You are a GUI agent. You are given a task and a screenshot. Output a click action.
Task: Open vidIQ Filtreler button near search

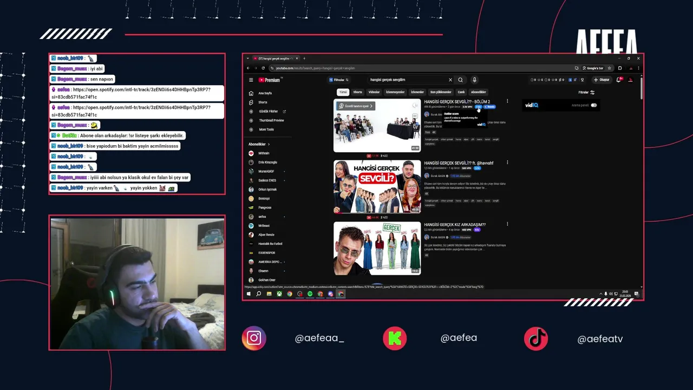click(x=339, y=80)
